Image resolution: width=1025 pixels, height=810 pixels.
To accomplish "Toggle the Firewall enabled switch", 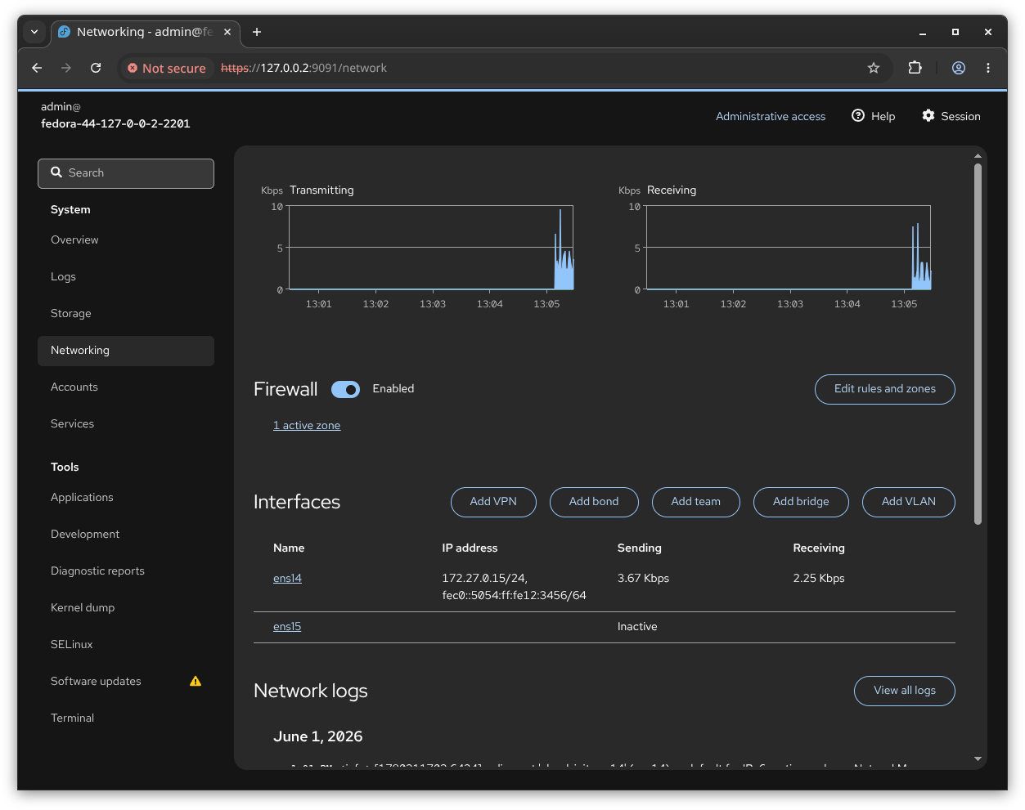I will (x=345, y=390).
